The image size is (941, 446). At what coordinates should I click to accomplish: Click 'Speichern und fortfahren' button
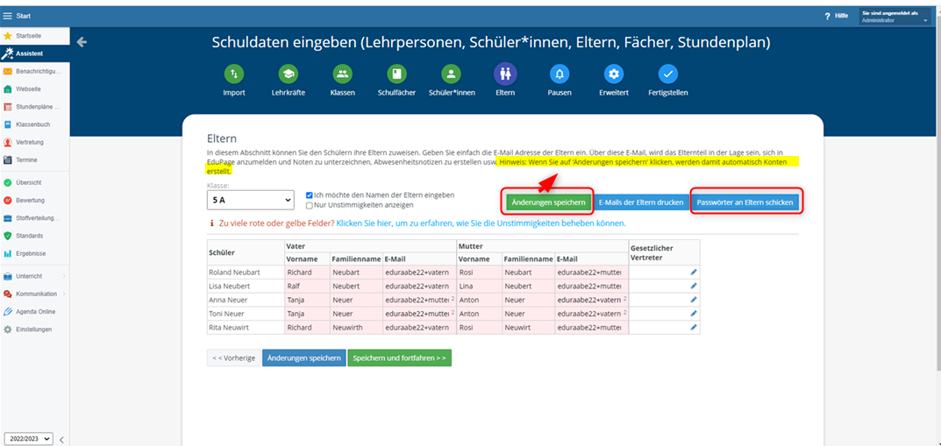click(x=399, y=358)
